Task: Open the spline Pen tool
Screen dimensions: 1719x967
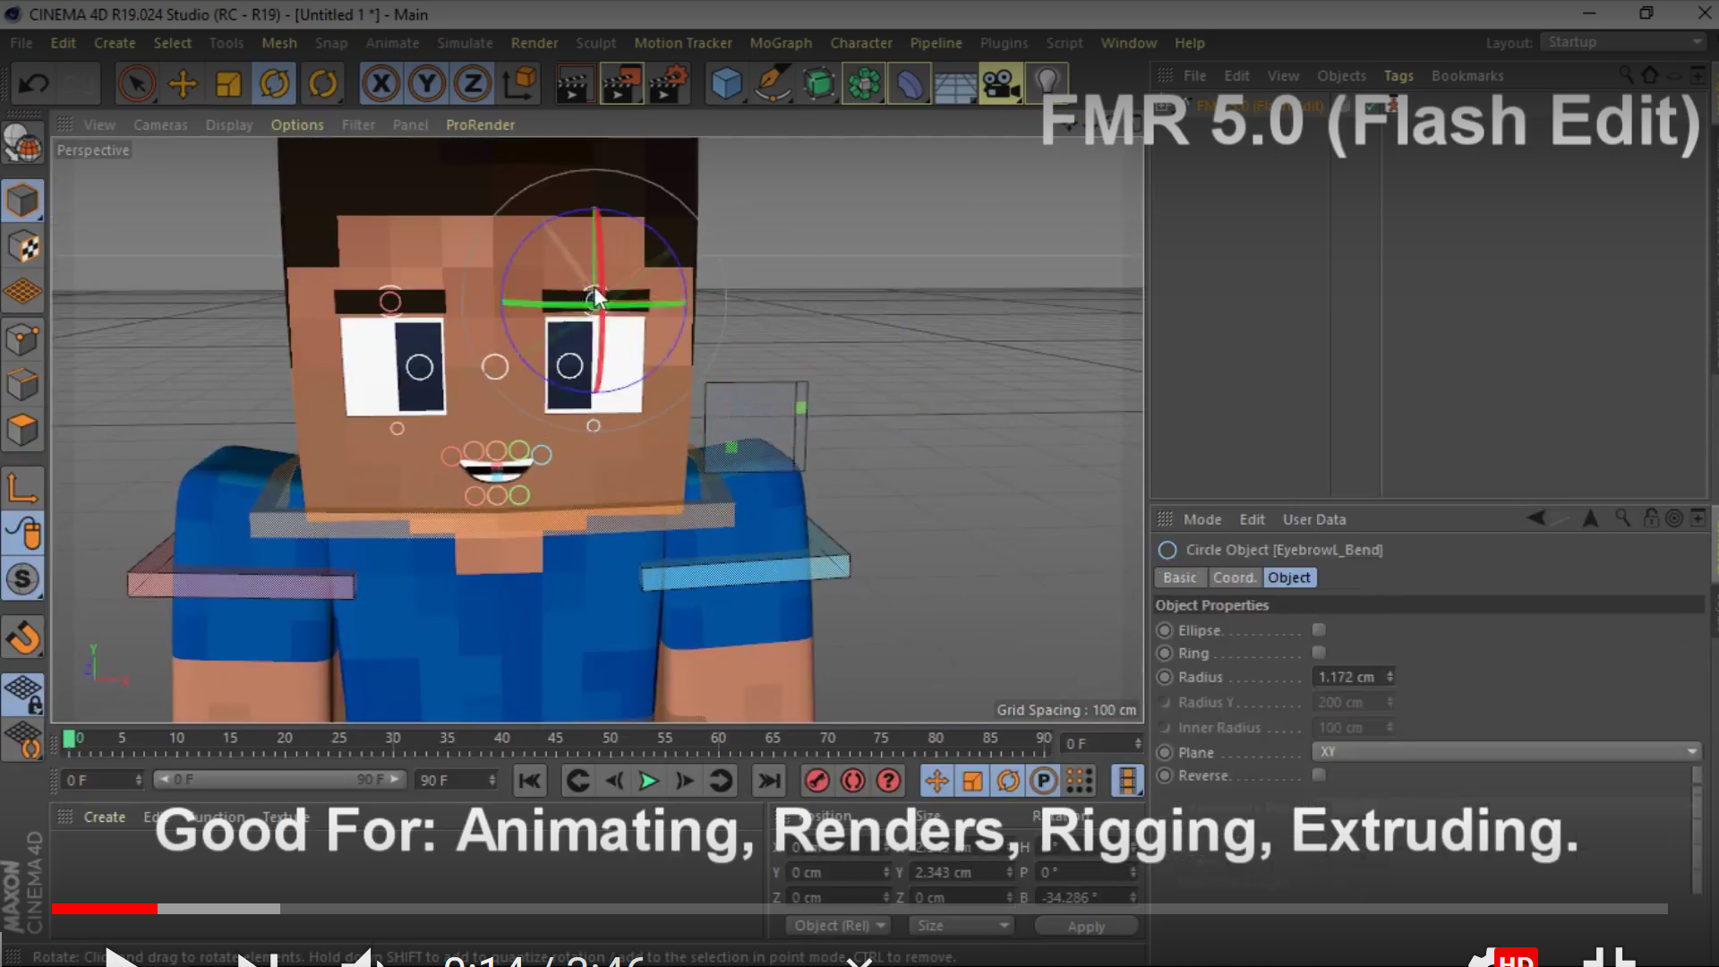Action: click(x=773, y=84)
